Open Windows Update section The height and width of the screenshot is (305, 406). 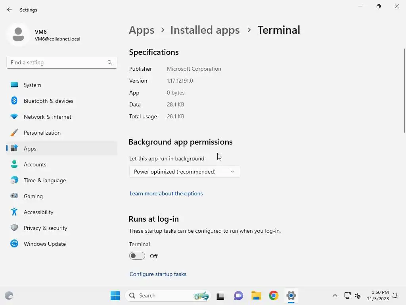point(44,244)
